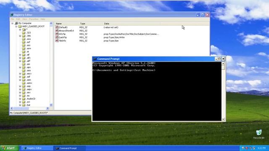The height and width of the screenshot is (151, 269).
Task: Click the registry tree scroll-up arrow
Action: click(x=51, y=23)
